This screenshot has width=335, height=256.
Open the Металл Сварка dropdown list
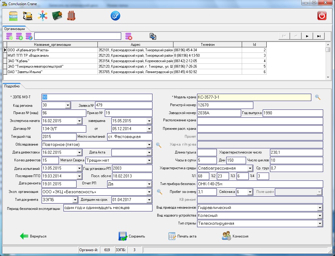[x=149, y=160]
